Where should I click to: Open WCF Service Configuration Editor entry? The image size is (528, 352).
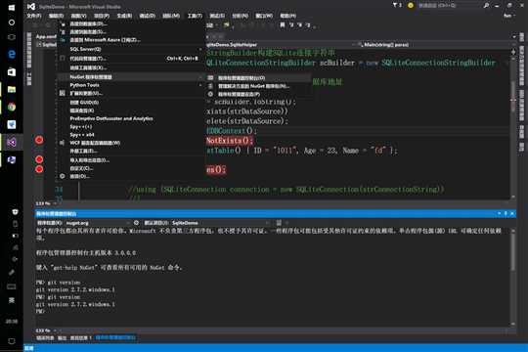(131, 143)
